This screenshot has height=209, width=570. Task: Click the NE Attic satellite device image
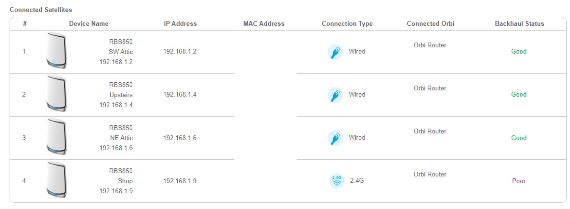point(57,137)
